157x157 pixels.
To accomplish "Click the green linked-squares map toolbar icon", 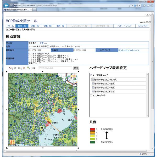I will tap(29, 68).
